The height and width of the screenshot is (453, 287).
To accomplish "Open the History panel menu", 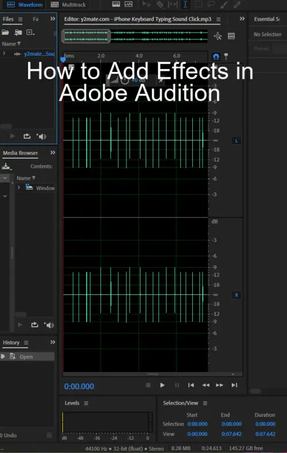I will (26, 343).
